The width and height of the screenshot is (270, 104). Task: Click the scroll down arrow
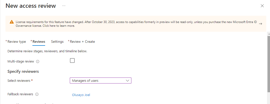pos(269,102)
